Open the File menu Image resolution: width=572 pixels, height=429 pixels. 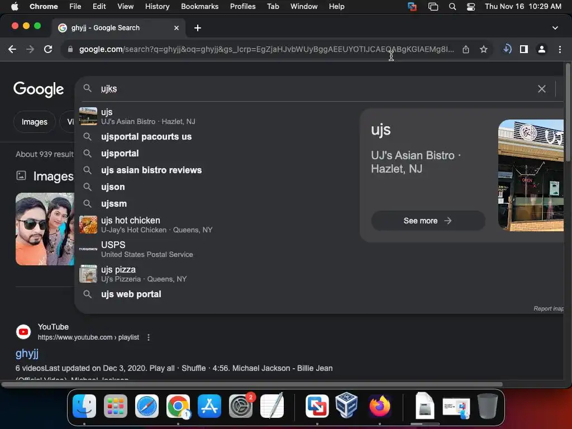click(75, 6)
